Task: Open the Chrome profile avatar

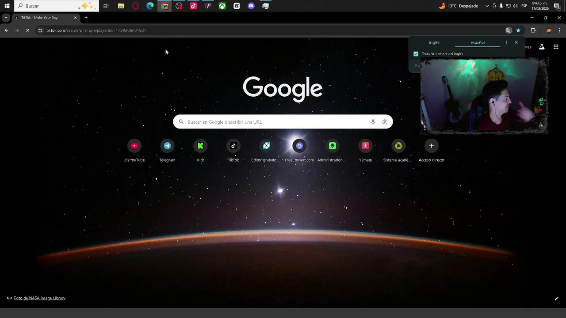Action: [549, 30]
